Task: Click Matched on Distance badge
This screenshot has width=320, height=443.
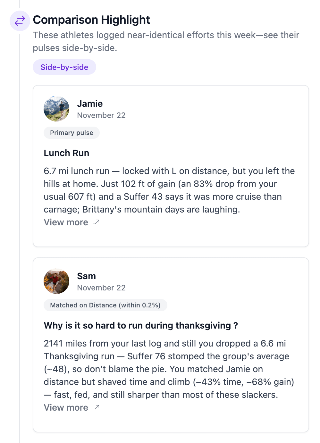Action: point(105,305)
